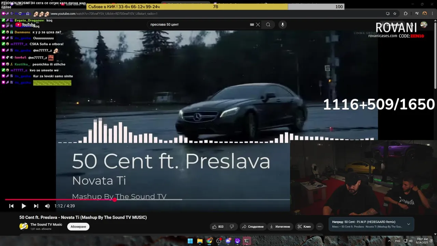Dislike the video with thumbs down
Image resolution: width=437 pixels, height=246 pixels.
(232, 227)
